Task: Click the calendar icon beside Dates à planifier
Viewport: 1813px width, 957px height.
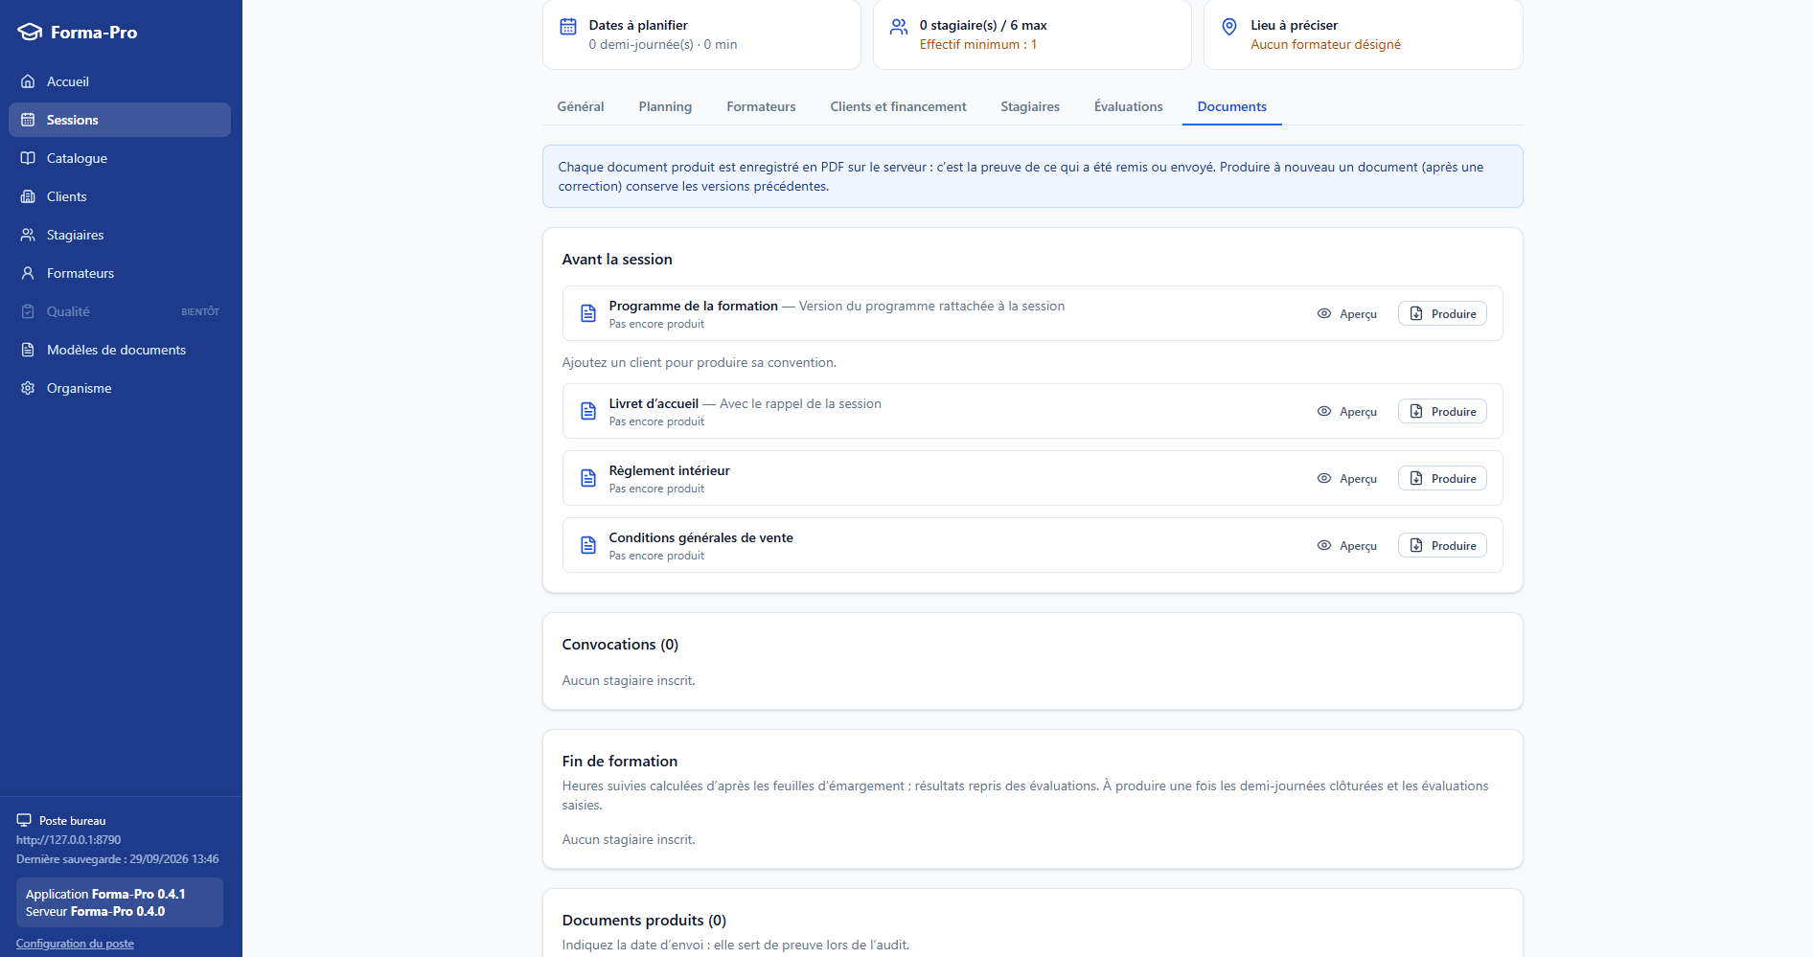Action: [x=568, y=26]
